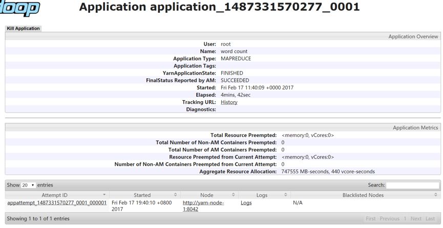Click the Previous pagination button
This screenshot has height=228, width=443.
[390, 218]
